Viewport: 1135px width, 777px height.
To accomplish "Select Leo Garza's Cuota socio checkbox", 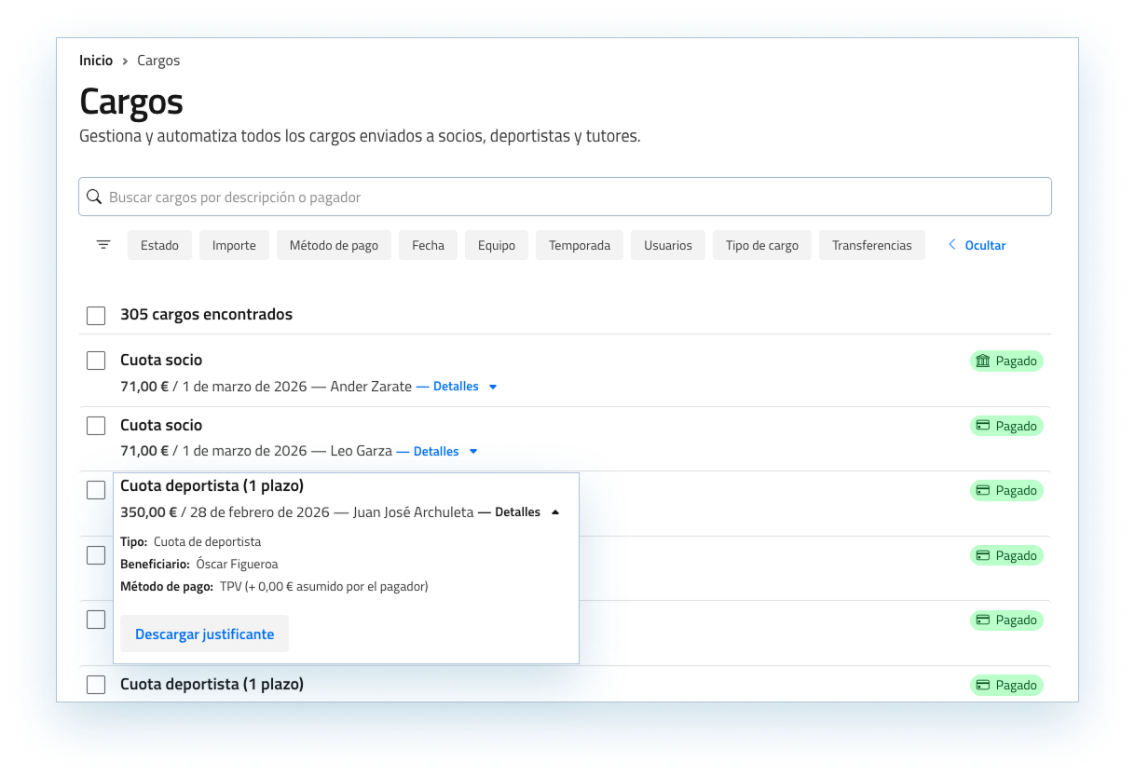I will 96,426.
